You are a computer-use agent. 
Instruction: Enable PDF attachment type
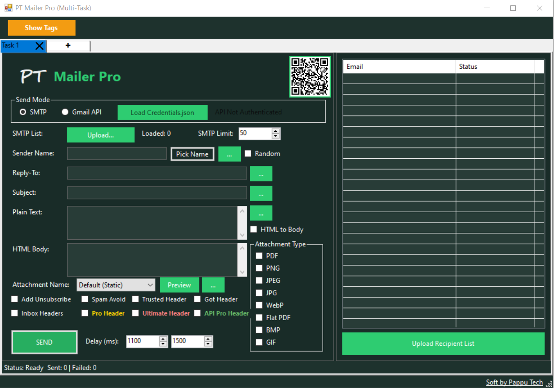coord(259,255)
